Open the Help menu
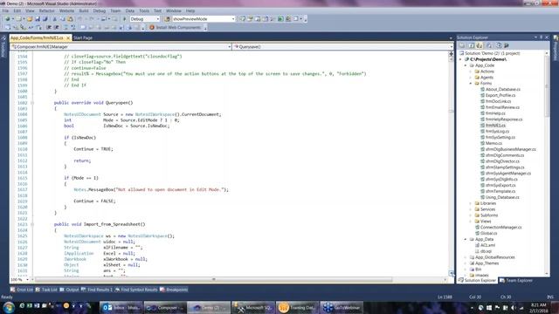This screenshot has width=559, height=314. (190, 11)
